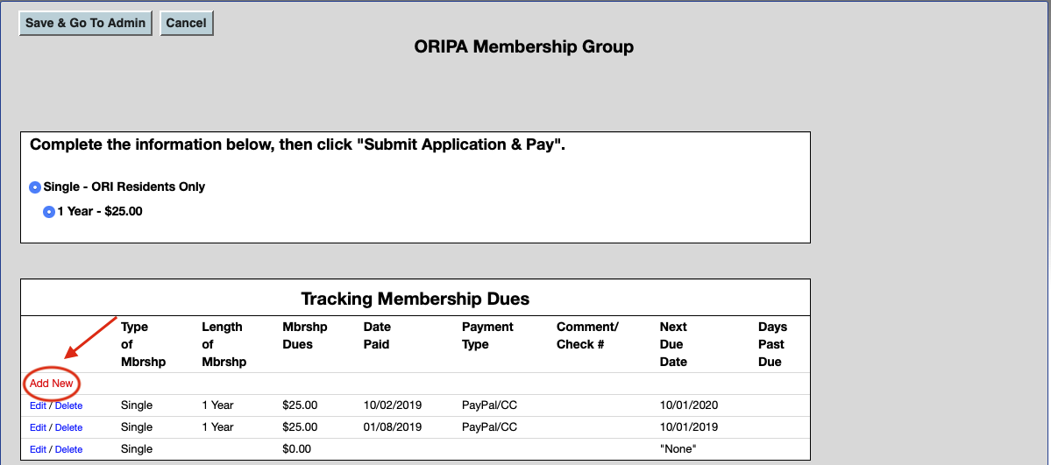Click the Days Past Due column header
The height and width of the screenshot is (465, 1051).
point(772,344)
